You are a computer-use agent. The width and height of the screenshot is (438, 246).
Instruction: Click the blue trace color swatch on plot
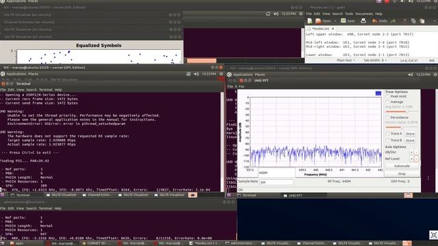[x=378, y=94]
